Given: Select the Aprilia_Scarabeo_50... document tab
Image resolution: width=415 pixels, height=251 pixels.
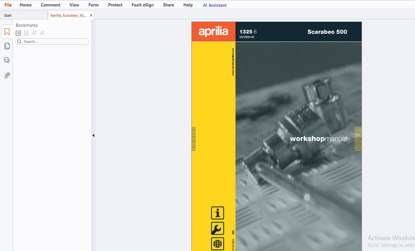Looking at the screenshot, I should click(68, 15).
